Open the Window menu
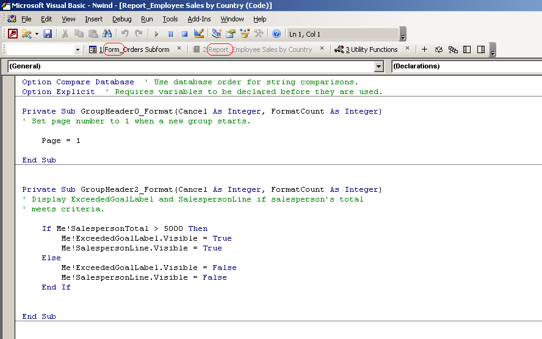This screenshot has width=542, height=339. 233,19
